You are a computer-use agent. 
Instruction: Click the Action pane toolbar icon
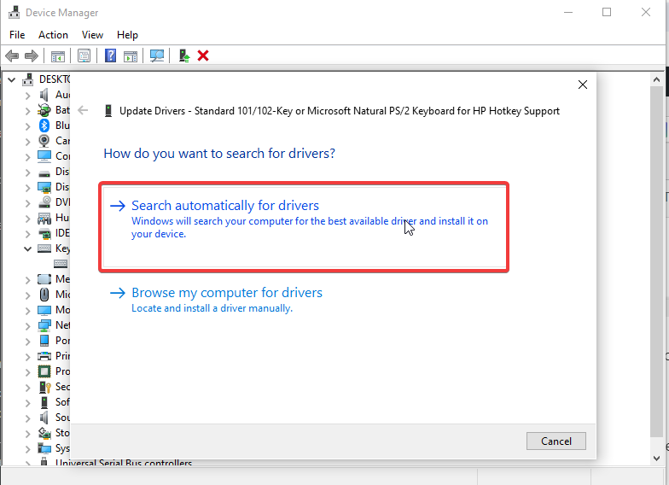tap(131, 56)
